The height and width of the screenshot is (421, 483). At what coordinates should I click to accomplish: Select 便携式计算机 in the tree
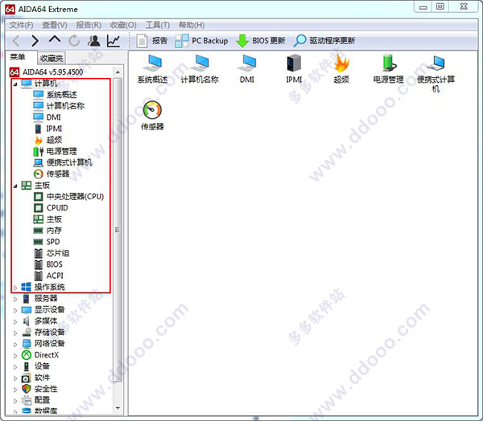pos(63,162)
